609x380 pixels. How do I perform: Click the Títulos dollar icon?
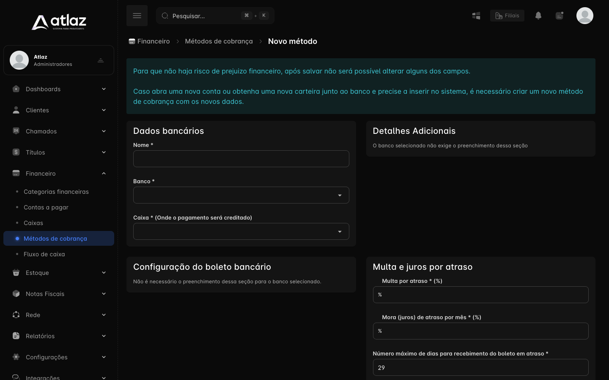16,152
